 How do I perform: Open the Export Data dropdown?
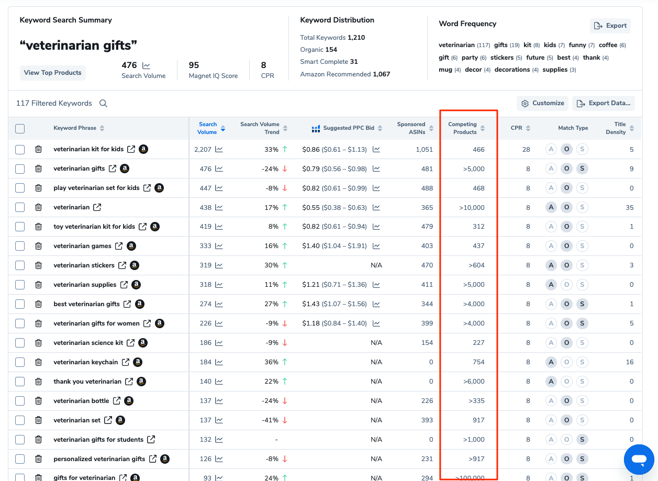(x=603, y=104)
